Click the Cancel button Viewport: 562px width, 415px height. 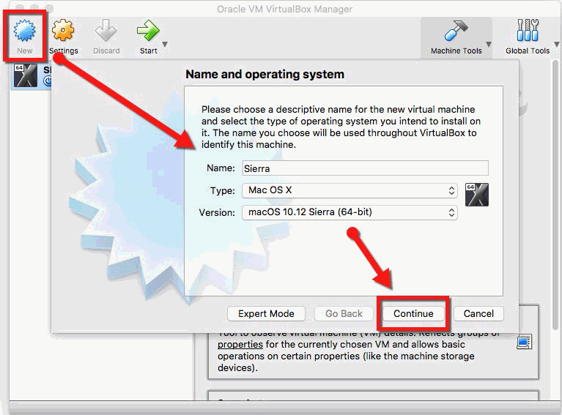point(478,314)
